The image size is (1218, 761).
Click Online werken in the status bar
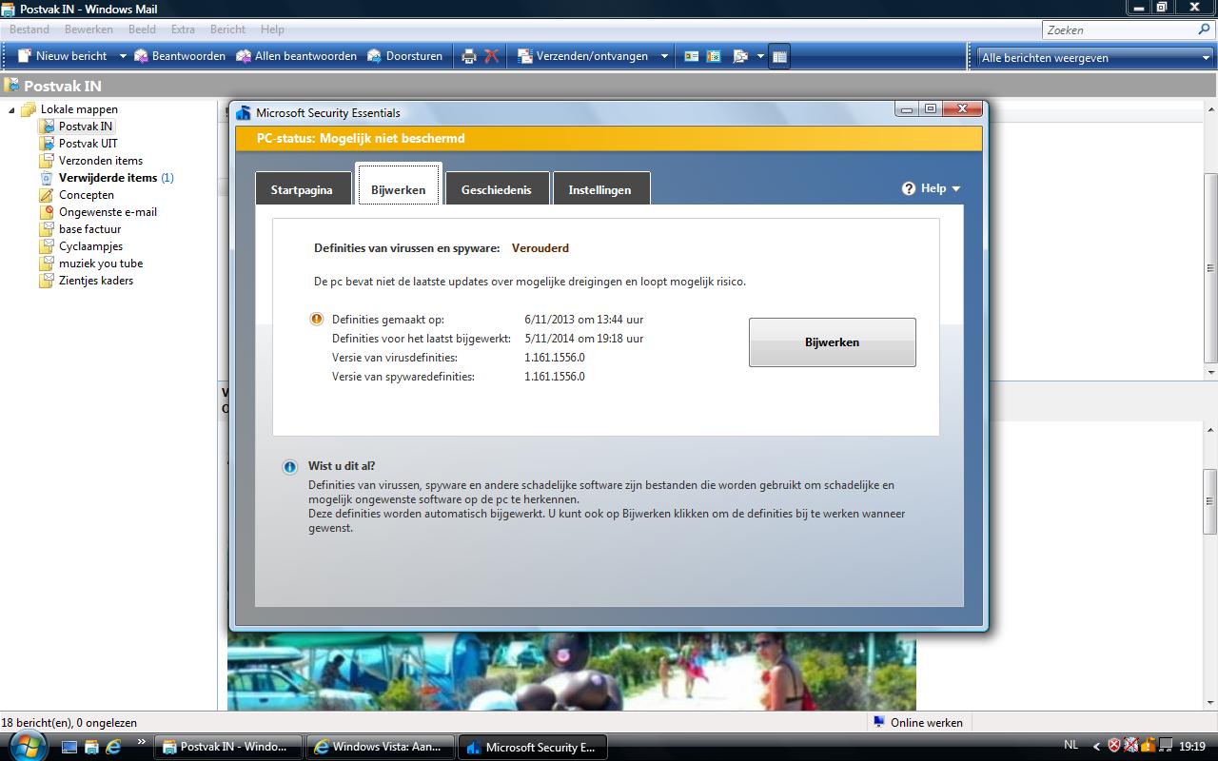tap(917, 723)
